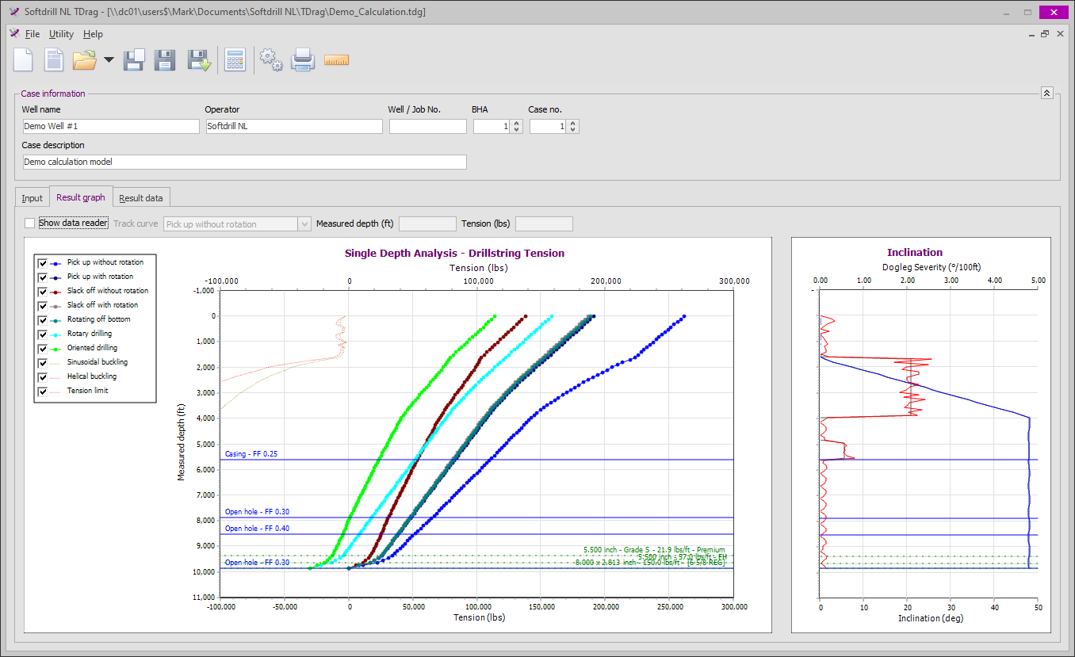Viewport: 1075px width, 657px height.
Task: Click the new-from-template document icon
Action: pos(54,60)
